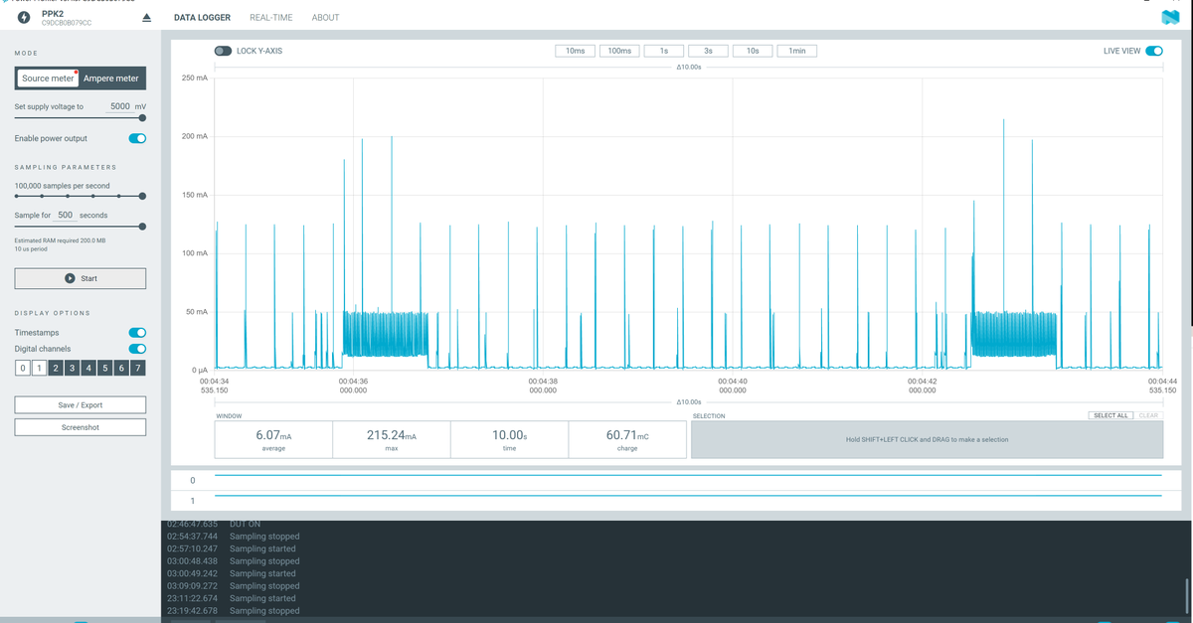1193x623 pixels.
Task: Click the Screenshot button
Action: tap(80, 427)
